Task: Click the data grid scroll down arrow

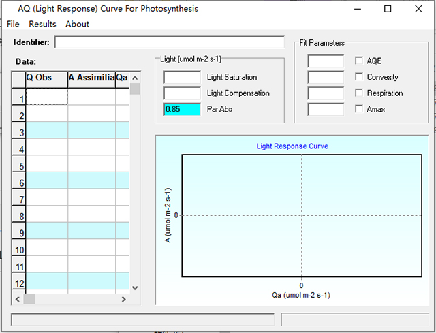Action: pyautogui.click(x=134, y=288)
